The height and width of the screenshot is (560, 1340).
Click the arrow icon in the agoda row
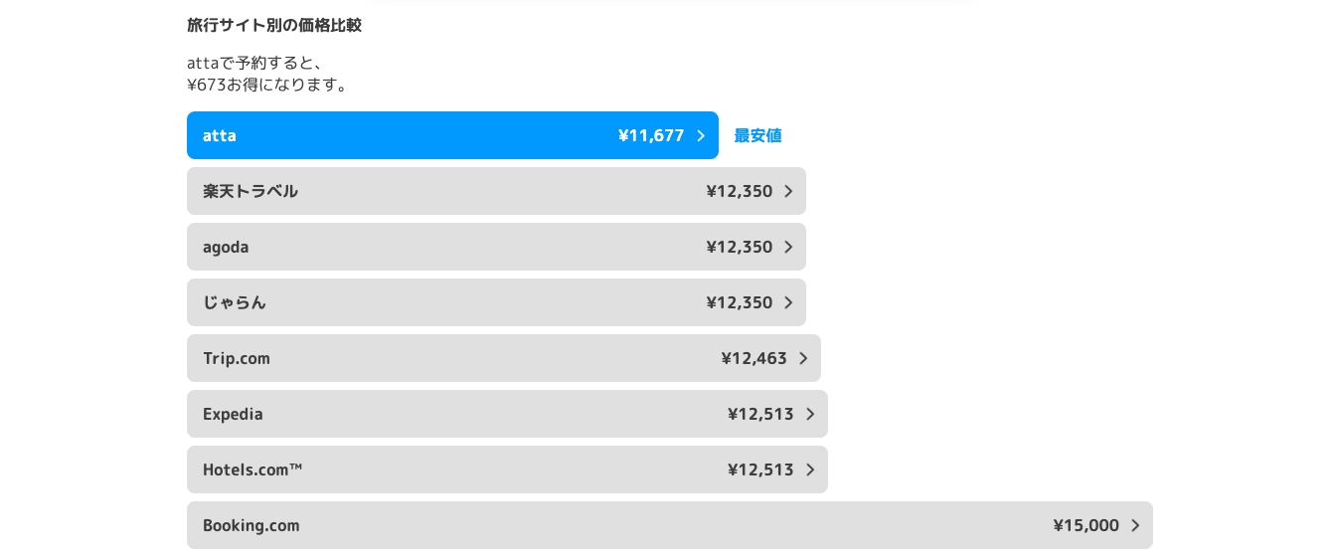click(x=788, y=247)
